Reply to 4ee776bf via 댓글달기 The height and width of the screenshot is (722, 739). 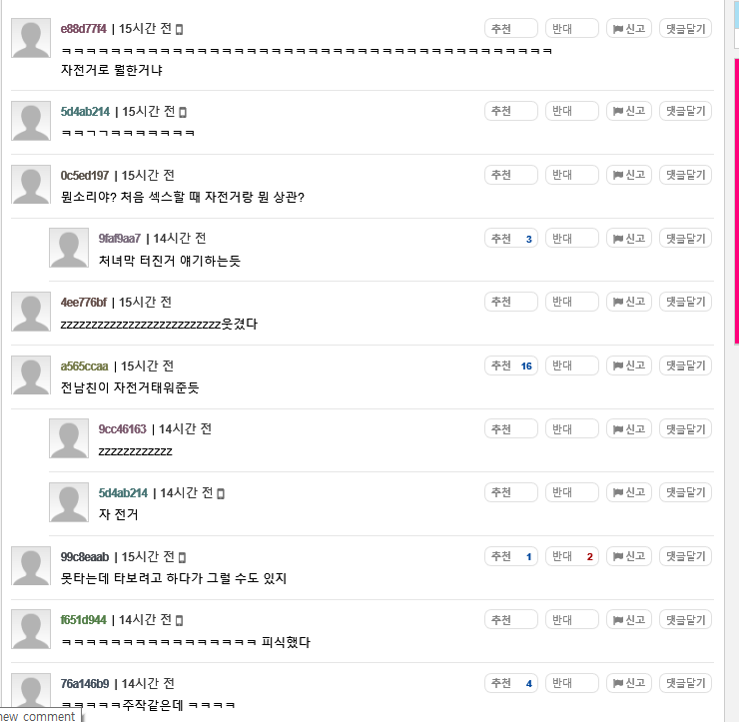[x=685, y=302]
